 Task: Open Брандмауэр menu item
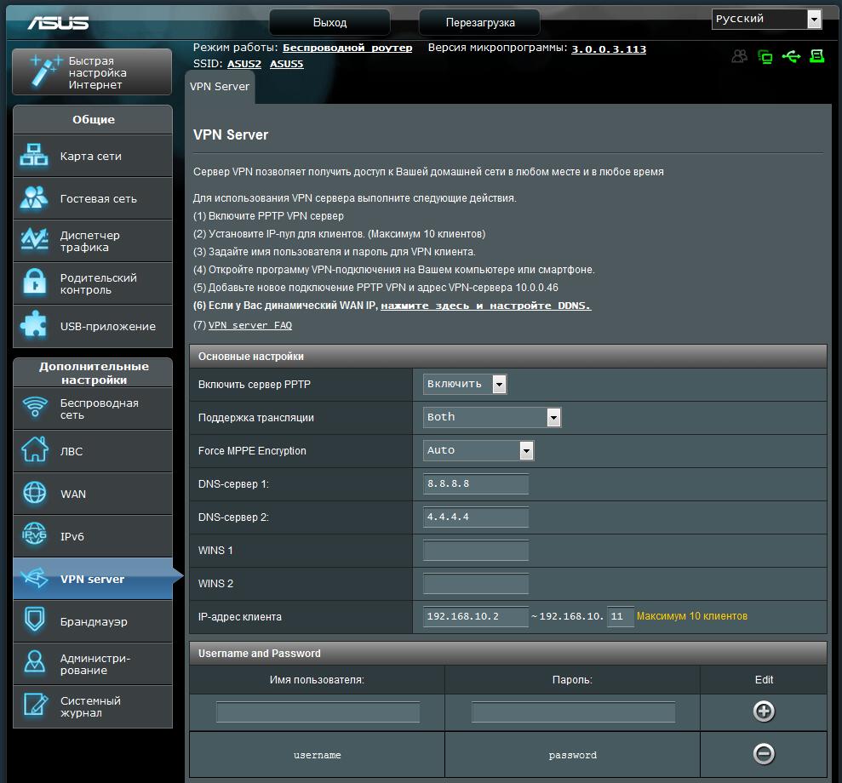(93, 621)
